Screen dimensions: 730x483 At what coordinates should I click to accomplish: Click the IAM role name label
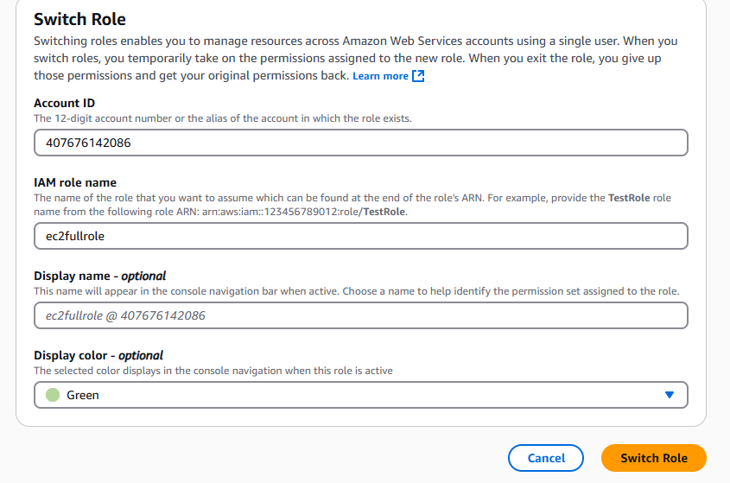[75, 182]
